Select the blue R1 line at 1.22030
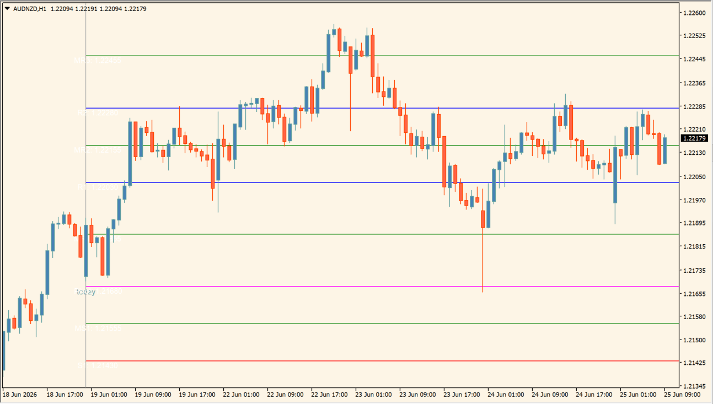 pyautogui.click(x=383, y=182)
